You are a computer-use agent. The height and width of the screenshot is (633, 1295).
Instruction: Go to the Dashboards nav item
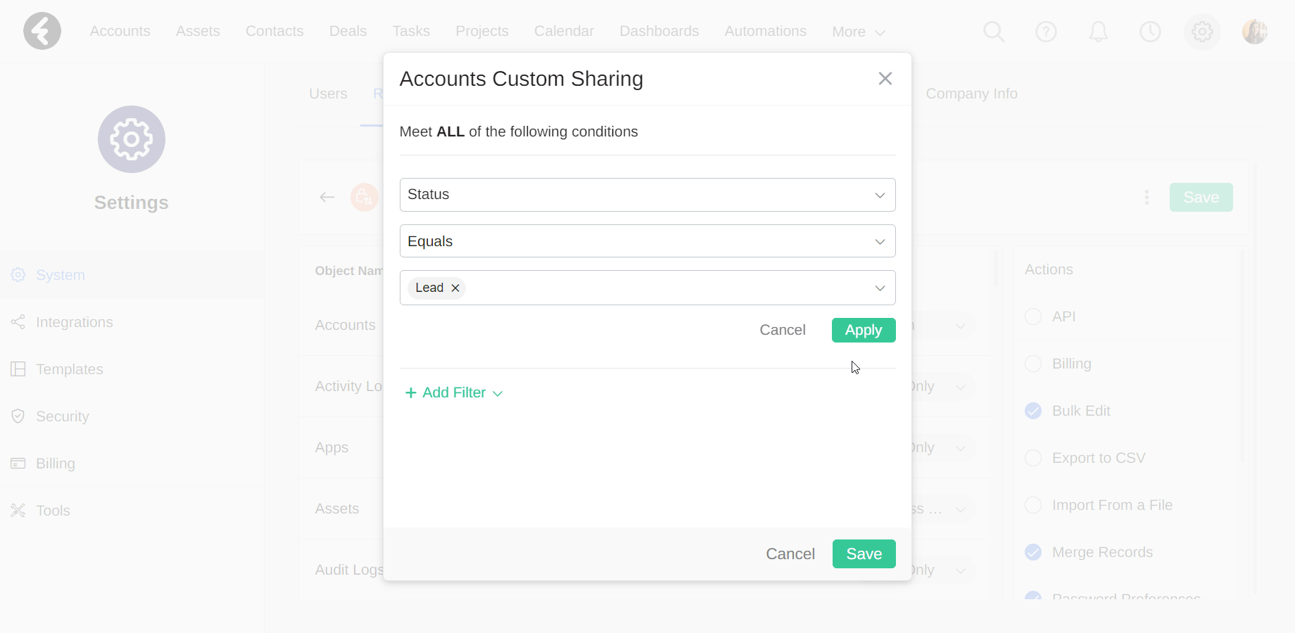point(659,31)
